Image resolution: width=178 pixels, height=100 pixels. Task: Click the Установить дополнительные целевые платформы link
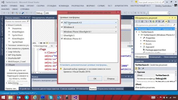(84, 65)
